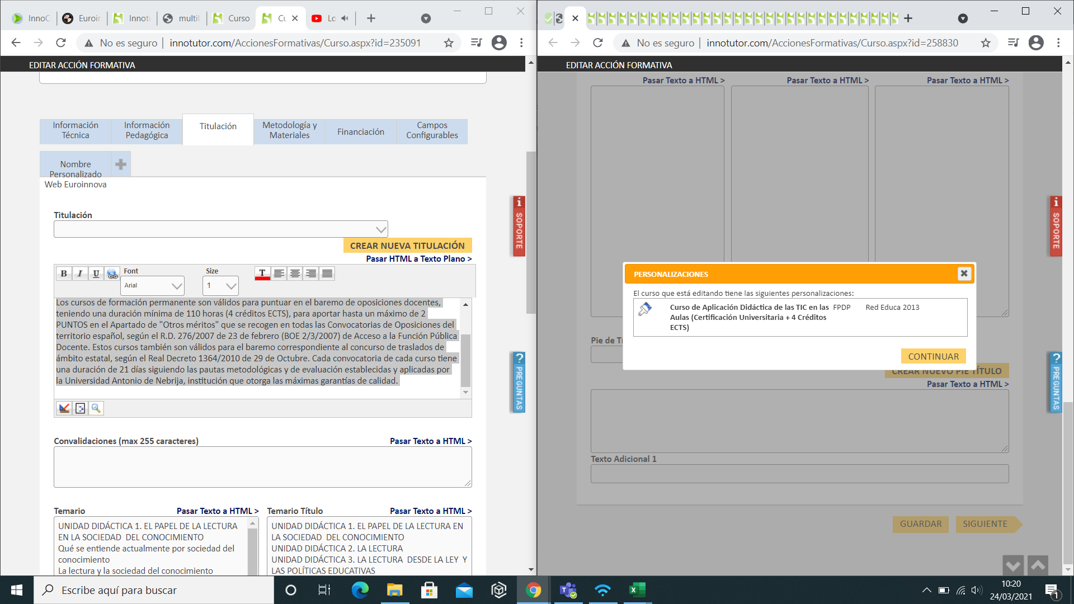Switch to the Financiación tab

click(x=361, y=132)
